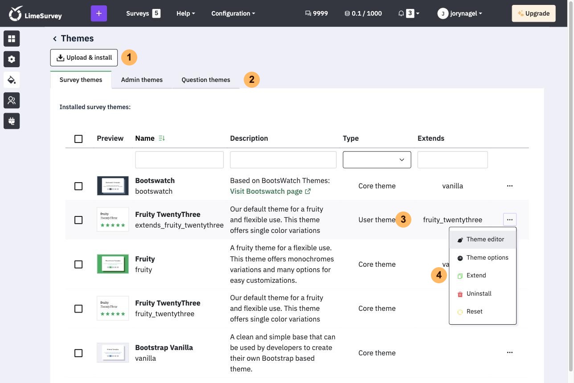Viewport: 574px width, 383px height.
Task: Toggle the select-all checkbox in table header
Action: tap(78, 139)
